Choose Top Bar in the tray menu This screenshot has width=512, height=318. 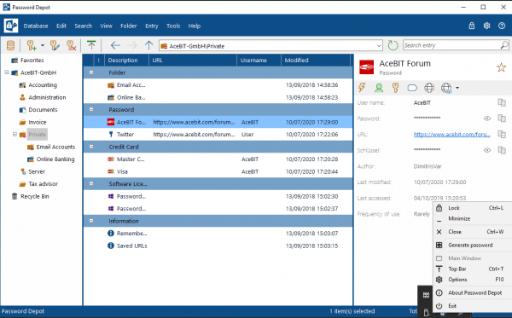473,269
